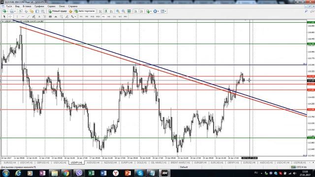This screenshot has height=177, width=315.
Task: Expand the Arrows tool dropdown arrow
Action: click(x=75, y=16)
